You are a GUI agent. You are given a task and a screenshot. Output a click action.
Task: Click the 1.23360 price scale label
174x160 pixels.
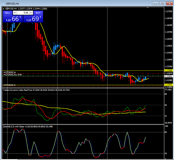pos(168,66)
